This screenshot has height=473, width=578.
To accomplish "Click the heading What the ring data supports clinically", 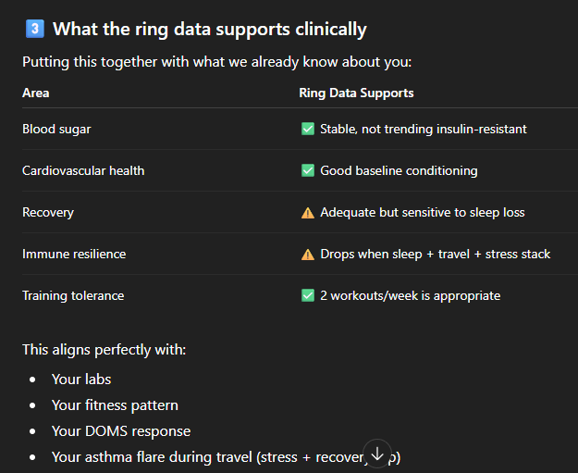I will pos(209,29).
